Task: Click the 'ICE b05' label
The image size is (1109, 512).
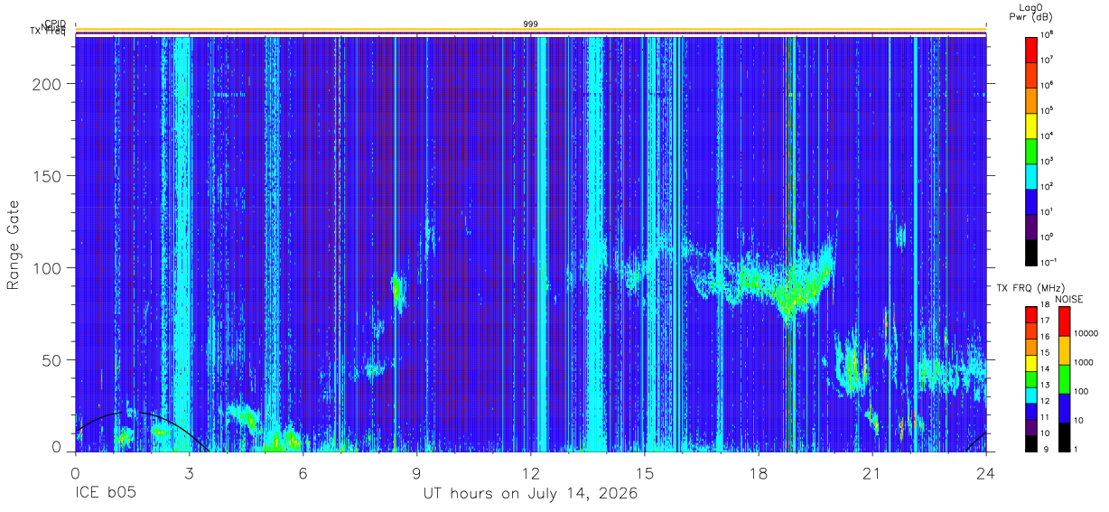Action: (x=107, y=494)
